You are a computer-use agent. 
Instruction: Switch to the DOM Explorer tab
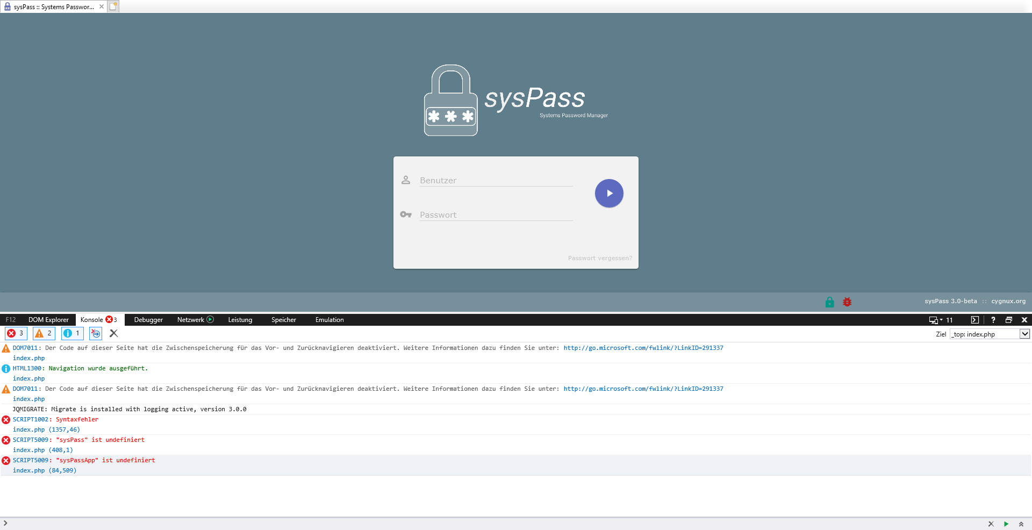(x=48, y=320)
